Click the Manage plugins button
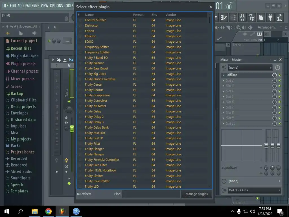 click(x=196, y=194)
